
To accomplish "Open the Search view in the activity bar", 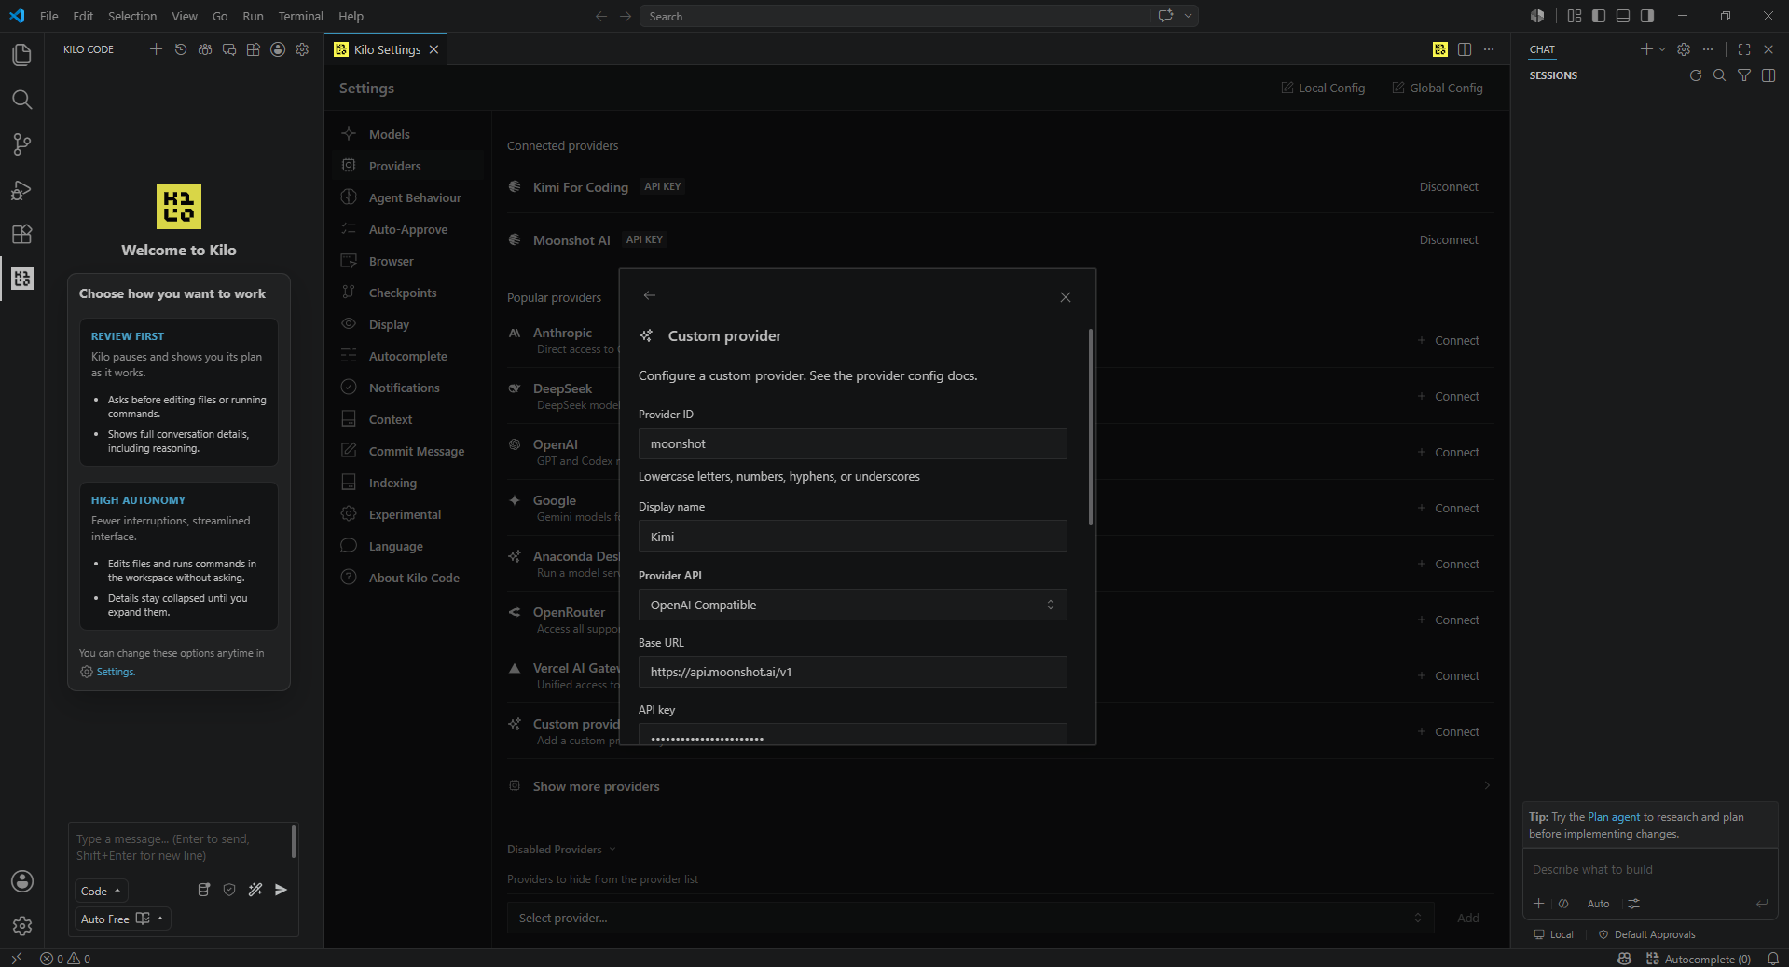I will 21,100.
